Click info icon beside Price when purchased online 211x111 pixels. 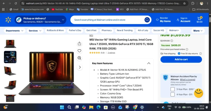pyautogui.click(x=187, y=49)
